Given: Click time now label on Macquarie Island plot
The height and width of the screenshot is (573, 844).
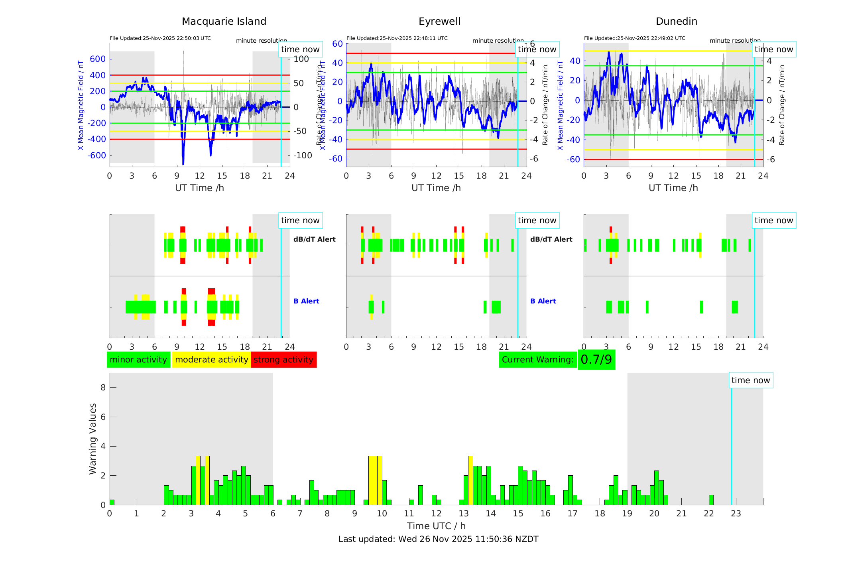Looking at the screenshot, I should 300,49.
